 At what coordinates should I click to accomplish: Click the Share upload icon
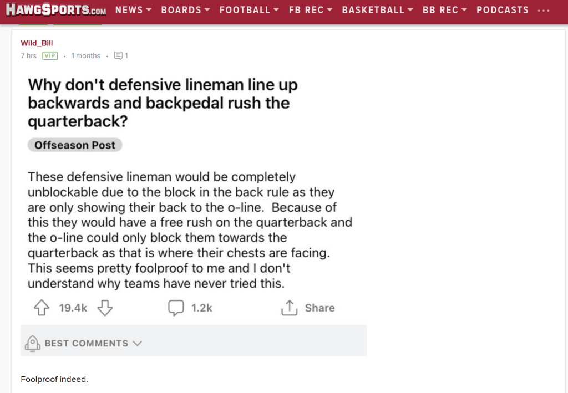pos(289,308)
